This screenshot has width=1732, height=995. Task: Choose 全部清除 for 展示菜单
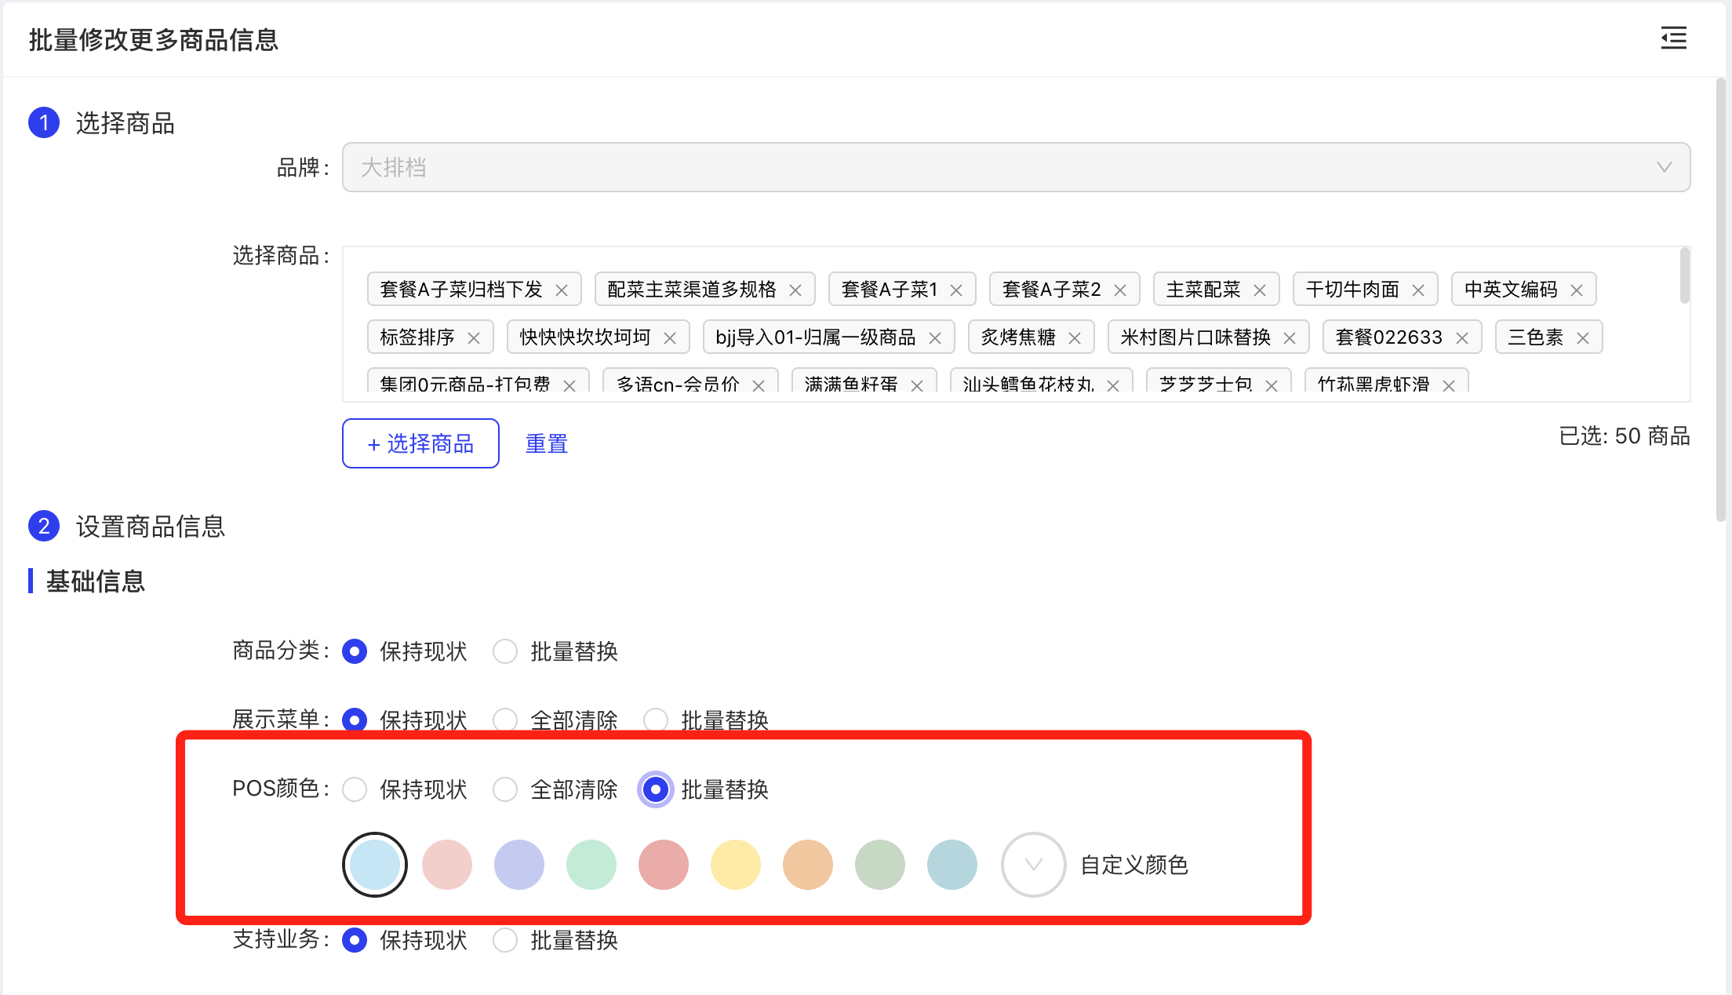pyautogui.click(x=505, y=720)
